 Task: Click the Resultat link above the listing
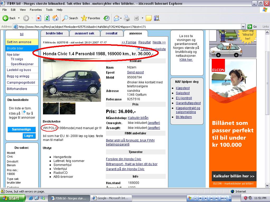(144, 42)
